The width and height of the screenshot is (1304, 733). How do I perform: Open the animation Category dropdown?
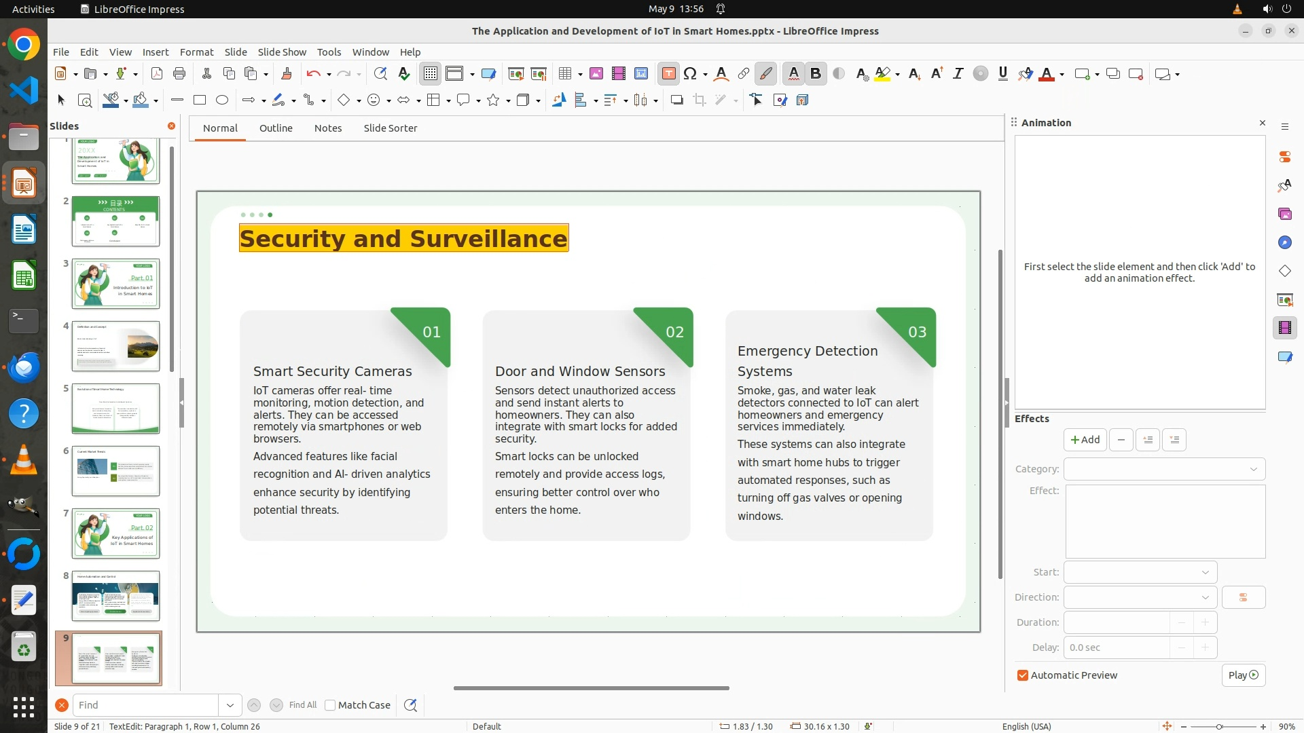coord(1164,469)
